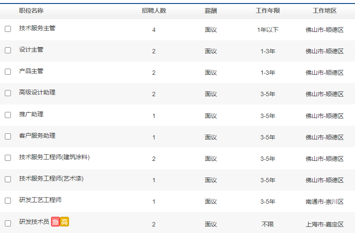The image size is (355, 233).
Task: Click the 客户服务助理 job title
Action: (x=37, y=136)
